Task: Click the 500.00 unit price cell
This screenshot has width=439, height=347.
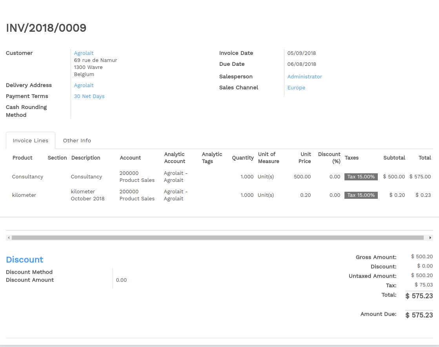Action: click(x=302, y=177)
